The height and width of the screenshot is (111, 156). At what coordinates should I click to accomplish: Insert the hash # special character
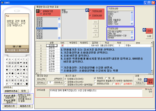click(x=7, y=59)
